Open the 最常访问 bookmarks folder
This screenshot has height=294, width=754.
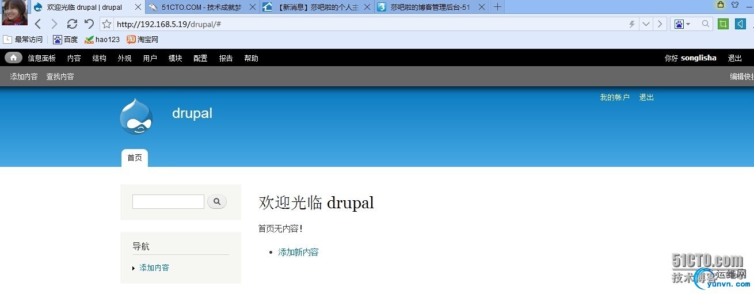23,40
